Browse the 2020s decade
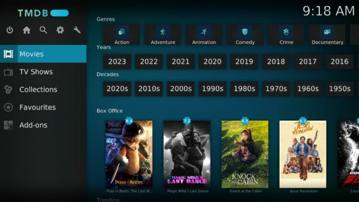 117,89
